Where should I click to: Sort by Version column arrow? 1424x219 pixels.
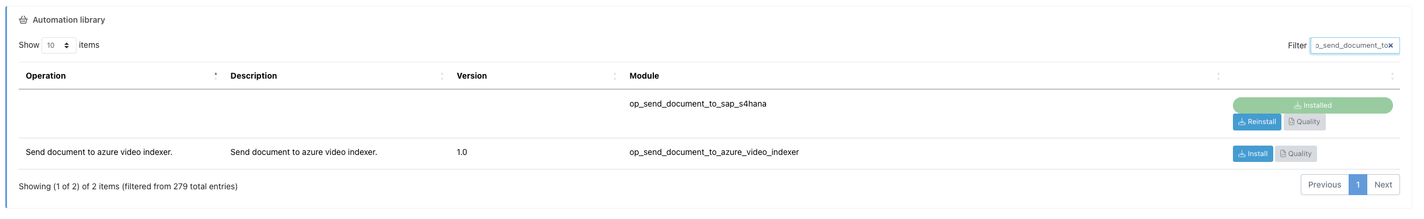coord(615,76)
